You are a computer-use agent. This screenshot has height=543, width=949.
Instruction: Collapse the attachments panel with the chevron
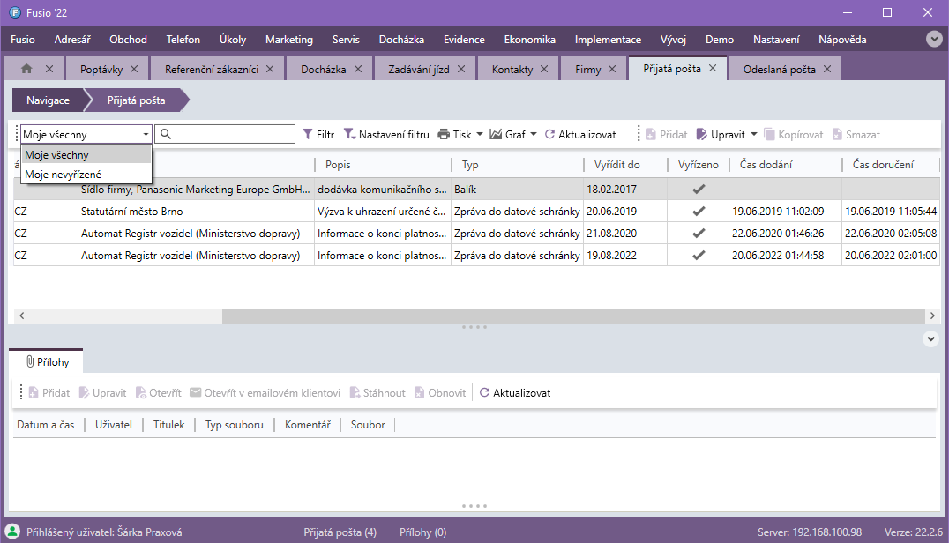coord(930,338)
